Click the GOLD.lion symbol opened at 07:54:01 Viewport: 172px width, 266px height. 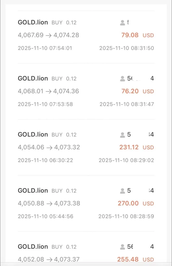click(x=33, y=23)
